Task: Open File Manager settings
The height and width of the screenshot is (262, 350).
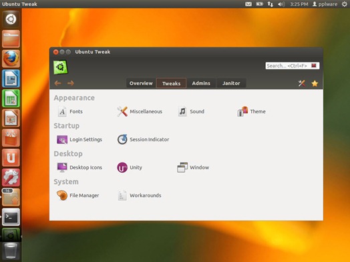Action: 77,195
